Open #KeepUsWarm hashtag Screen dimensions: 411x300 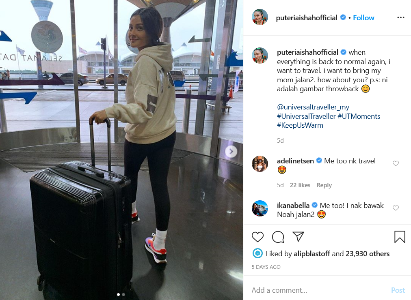[300, 125]
